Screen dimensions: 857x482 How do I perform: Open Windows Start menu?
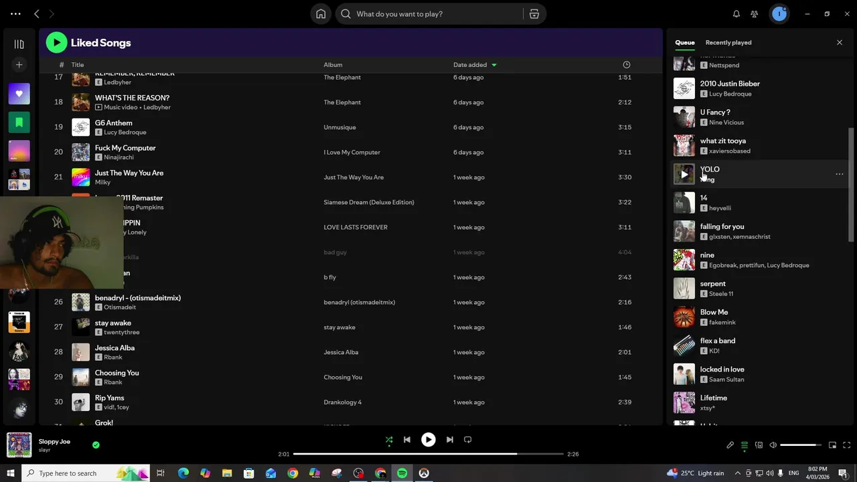11,473
